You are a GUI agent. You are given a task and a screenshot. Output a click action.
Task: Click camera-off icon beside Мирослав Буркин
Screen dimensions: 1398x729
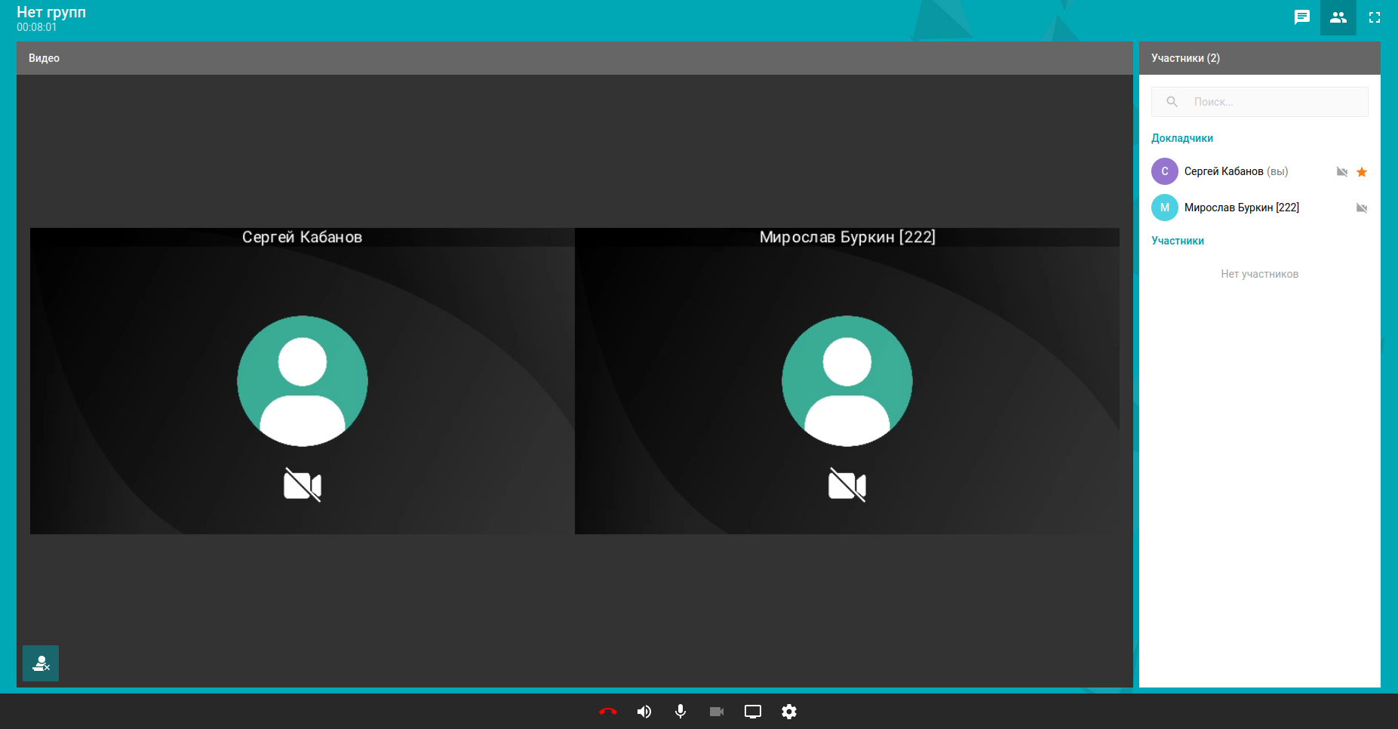(x=1361, y=208)
